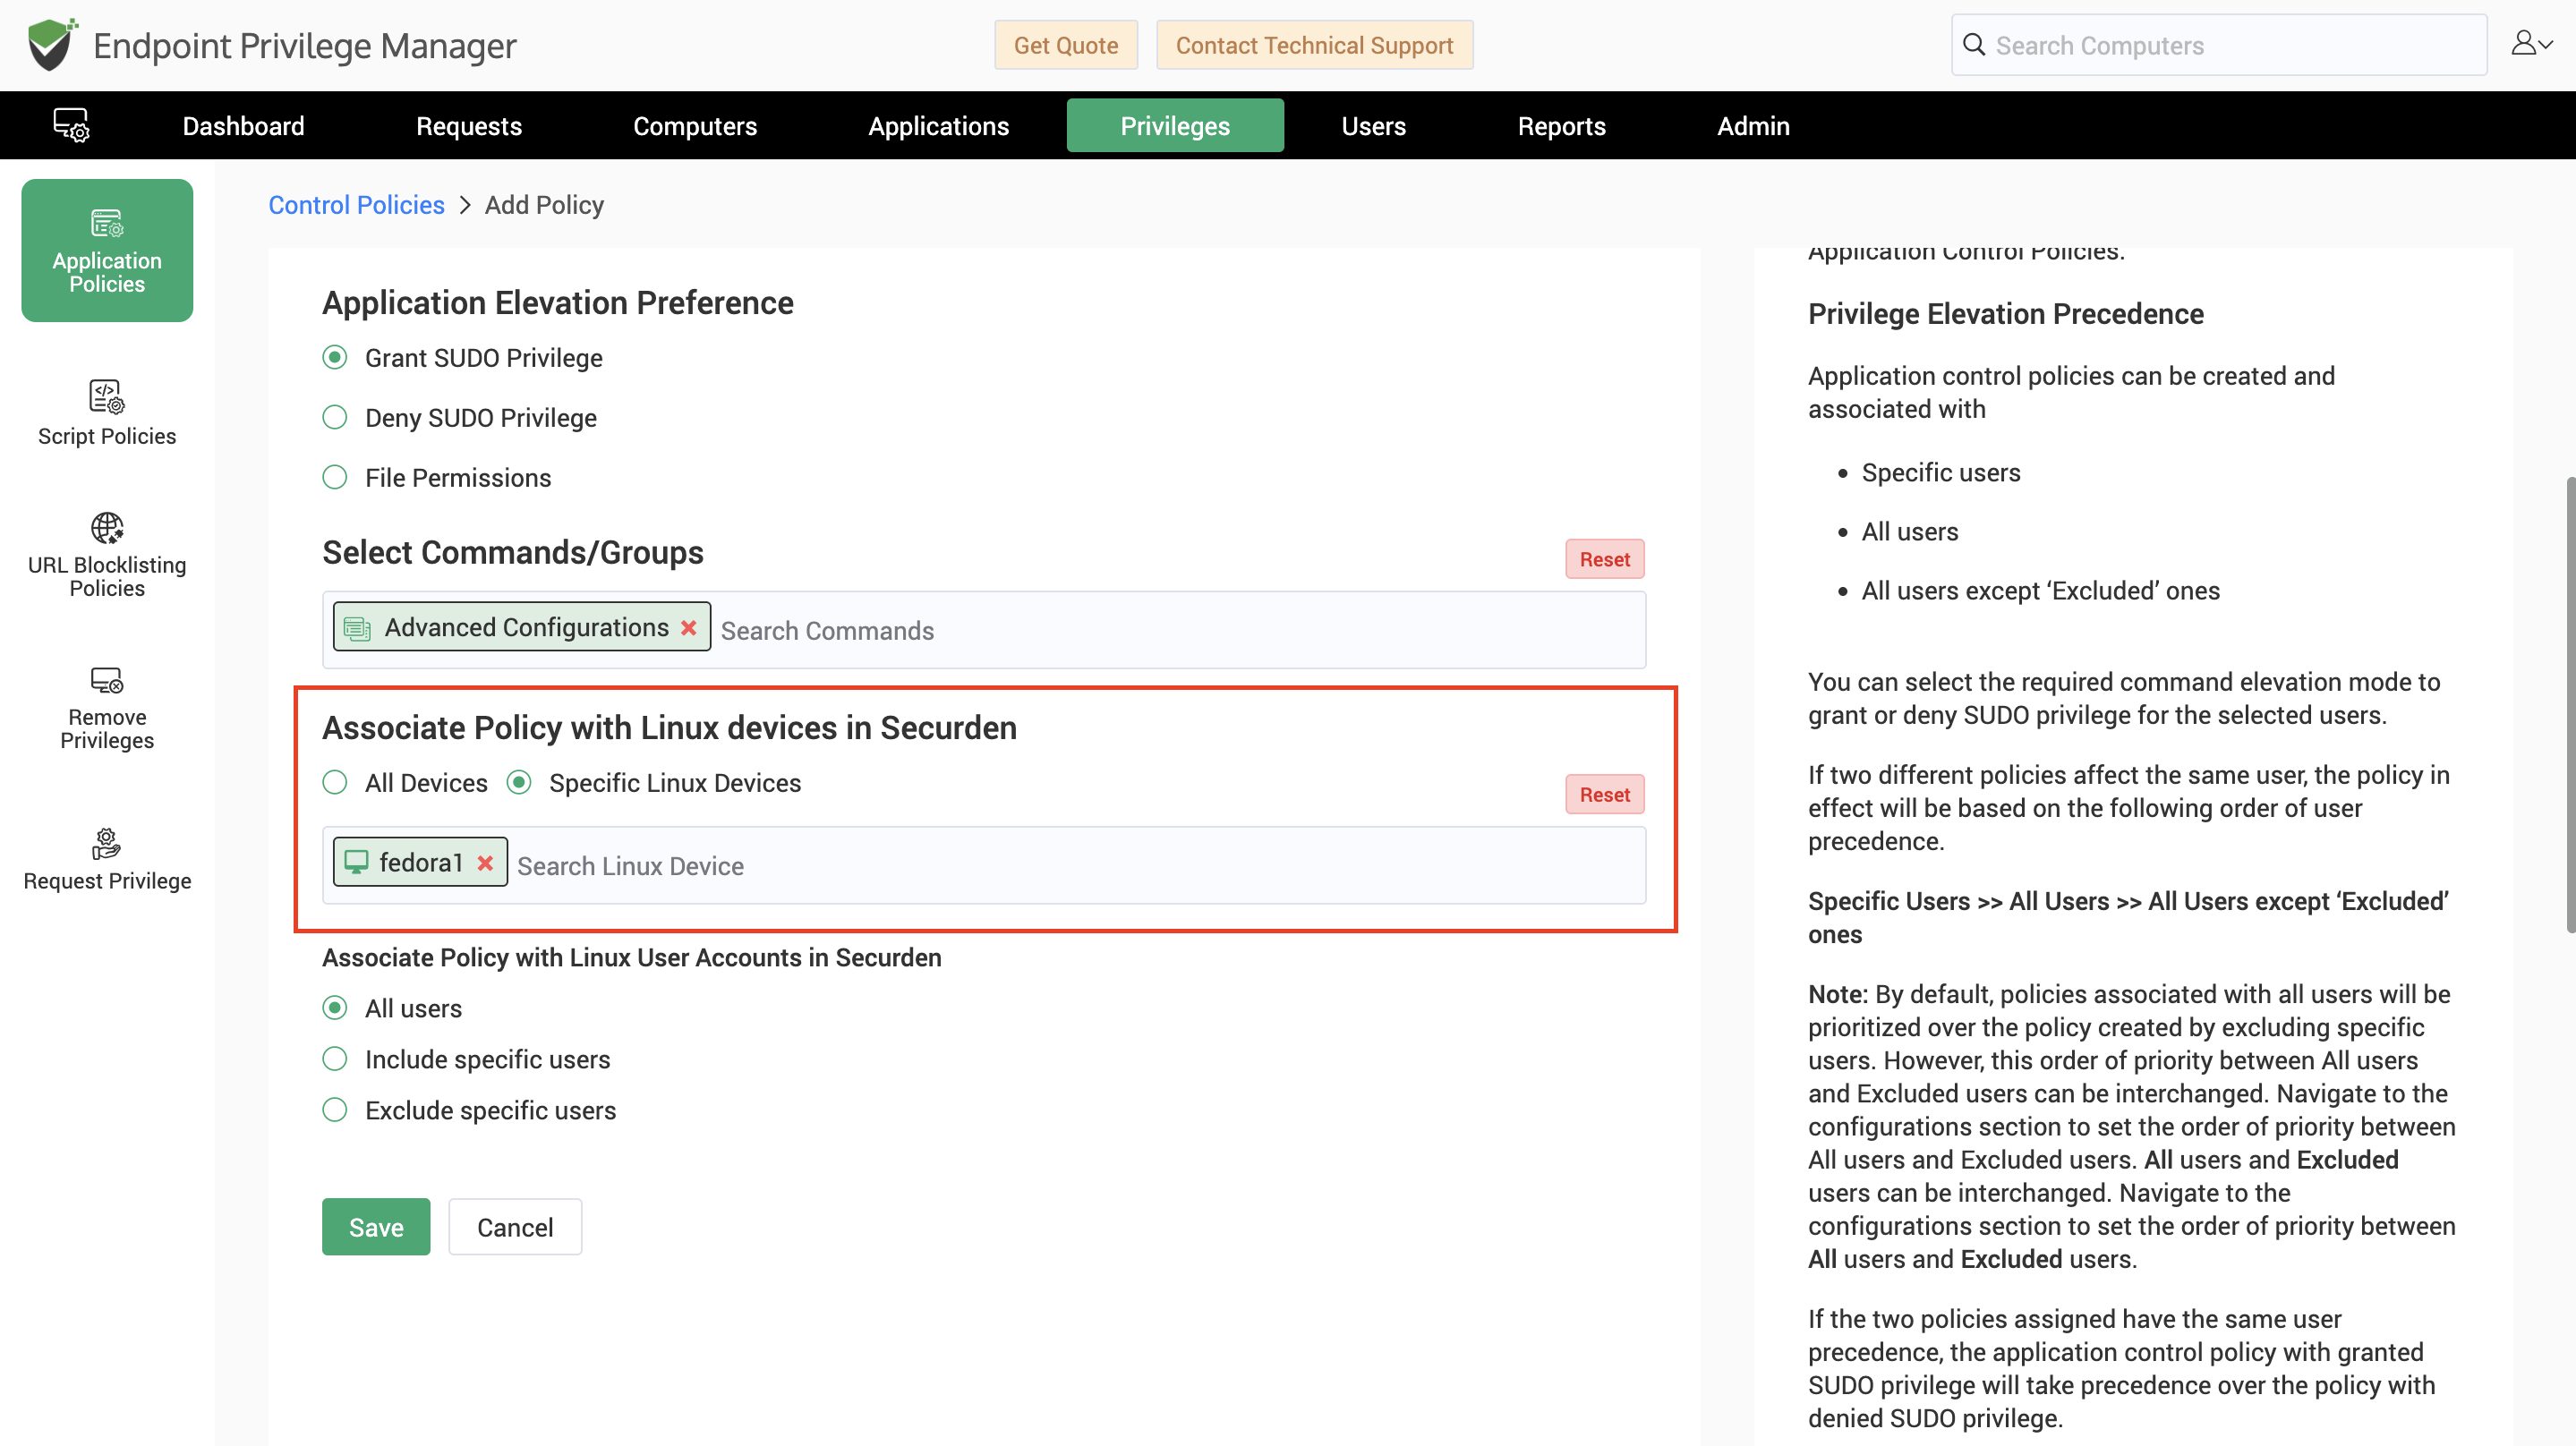Screen dimensions: 2576x1446
Task: Open the Computers tab
Action: click(695, 126)
